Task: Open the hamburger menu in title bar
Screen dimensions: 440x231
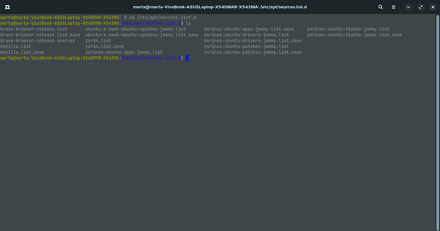Action: tap(393, 7)
